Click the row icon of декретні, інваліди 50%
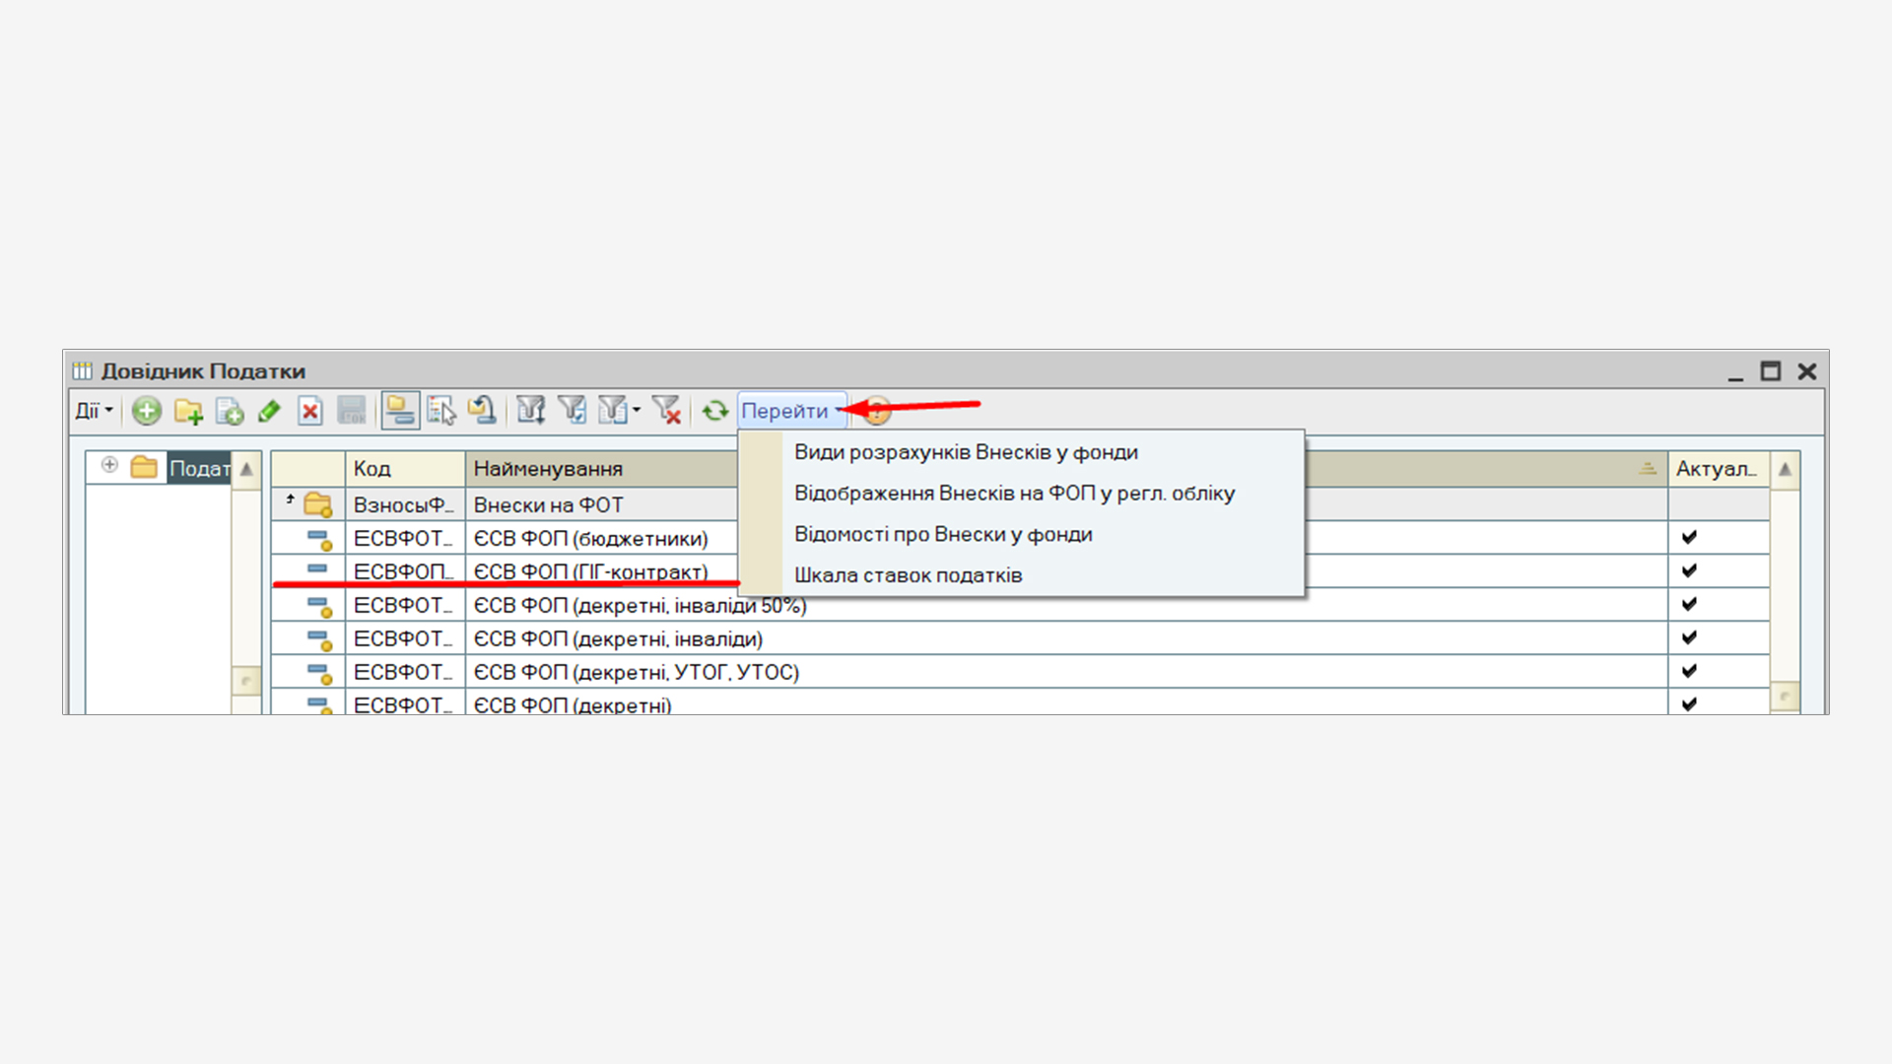Viewport: 1892px width, 1064px height. [x=319, y=606]
